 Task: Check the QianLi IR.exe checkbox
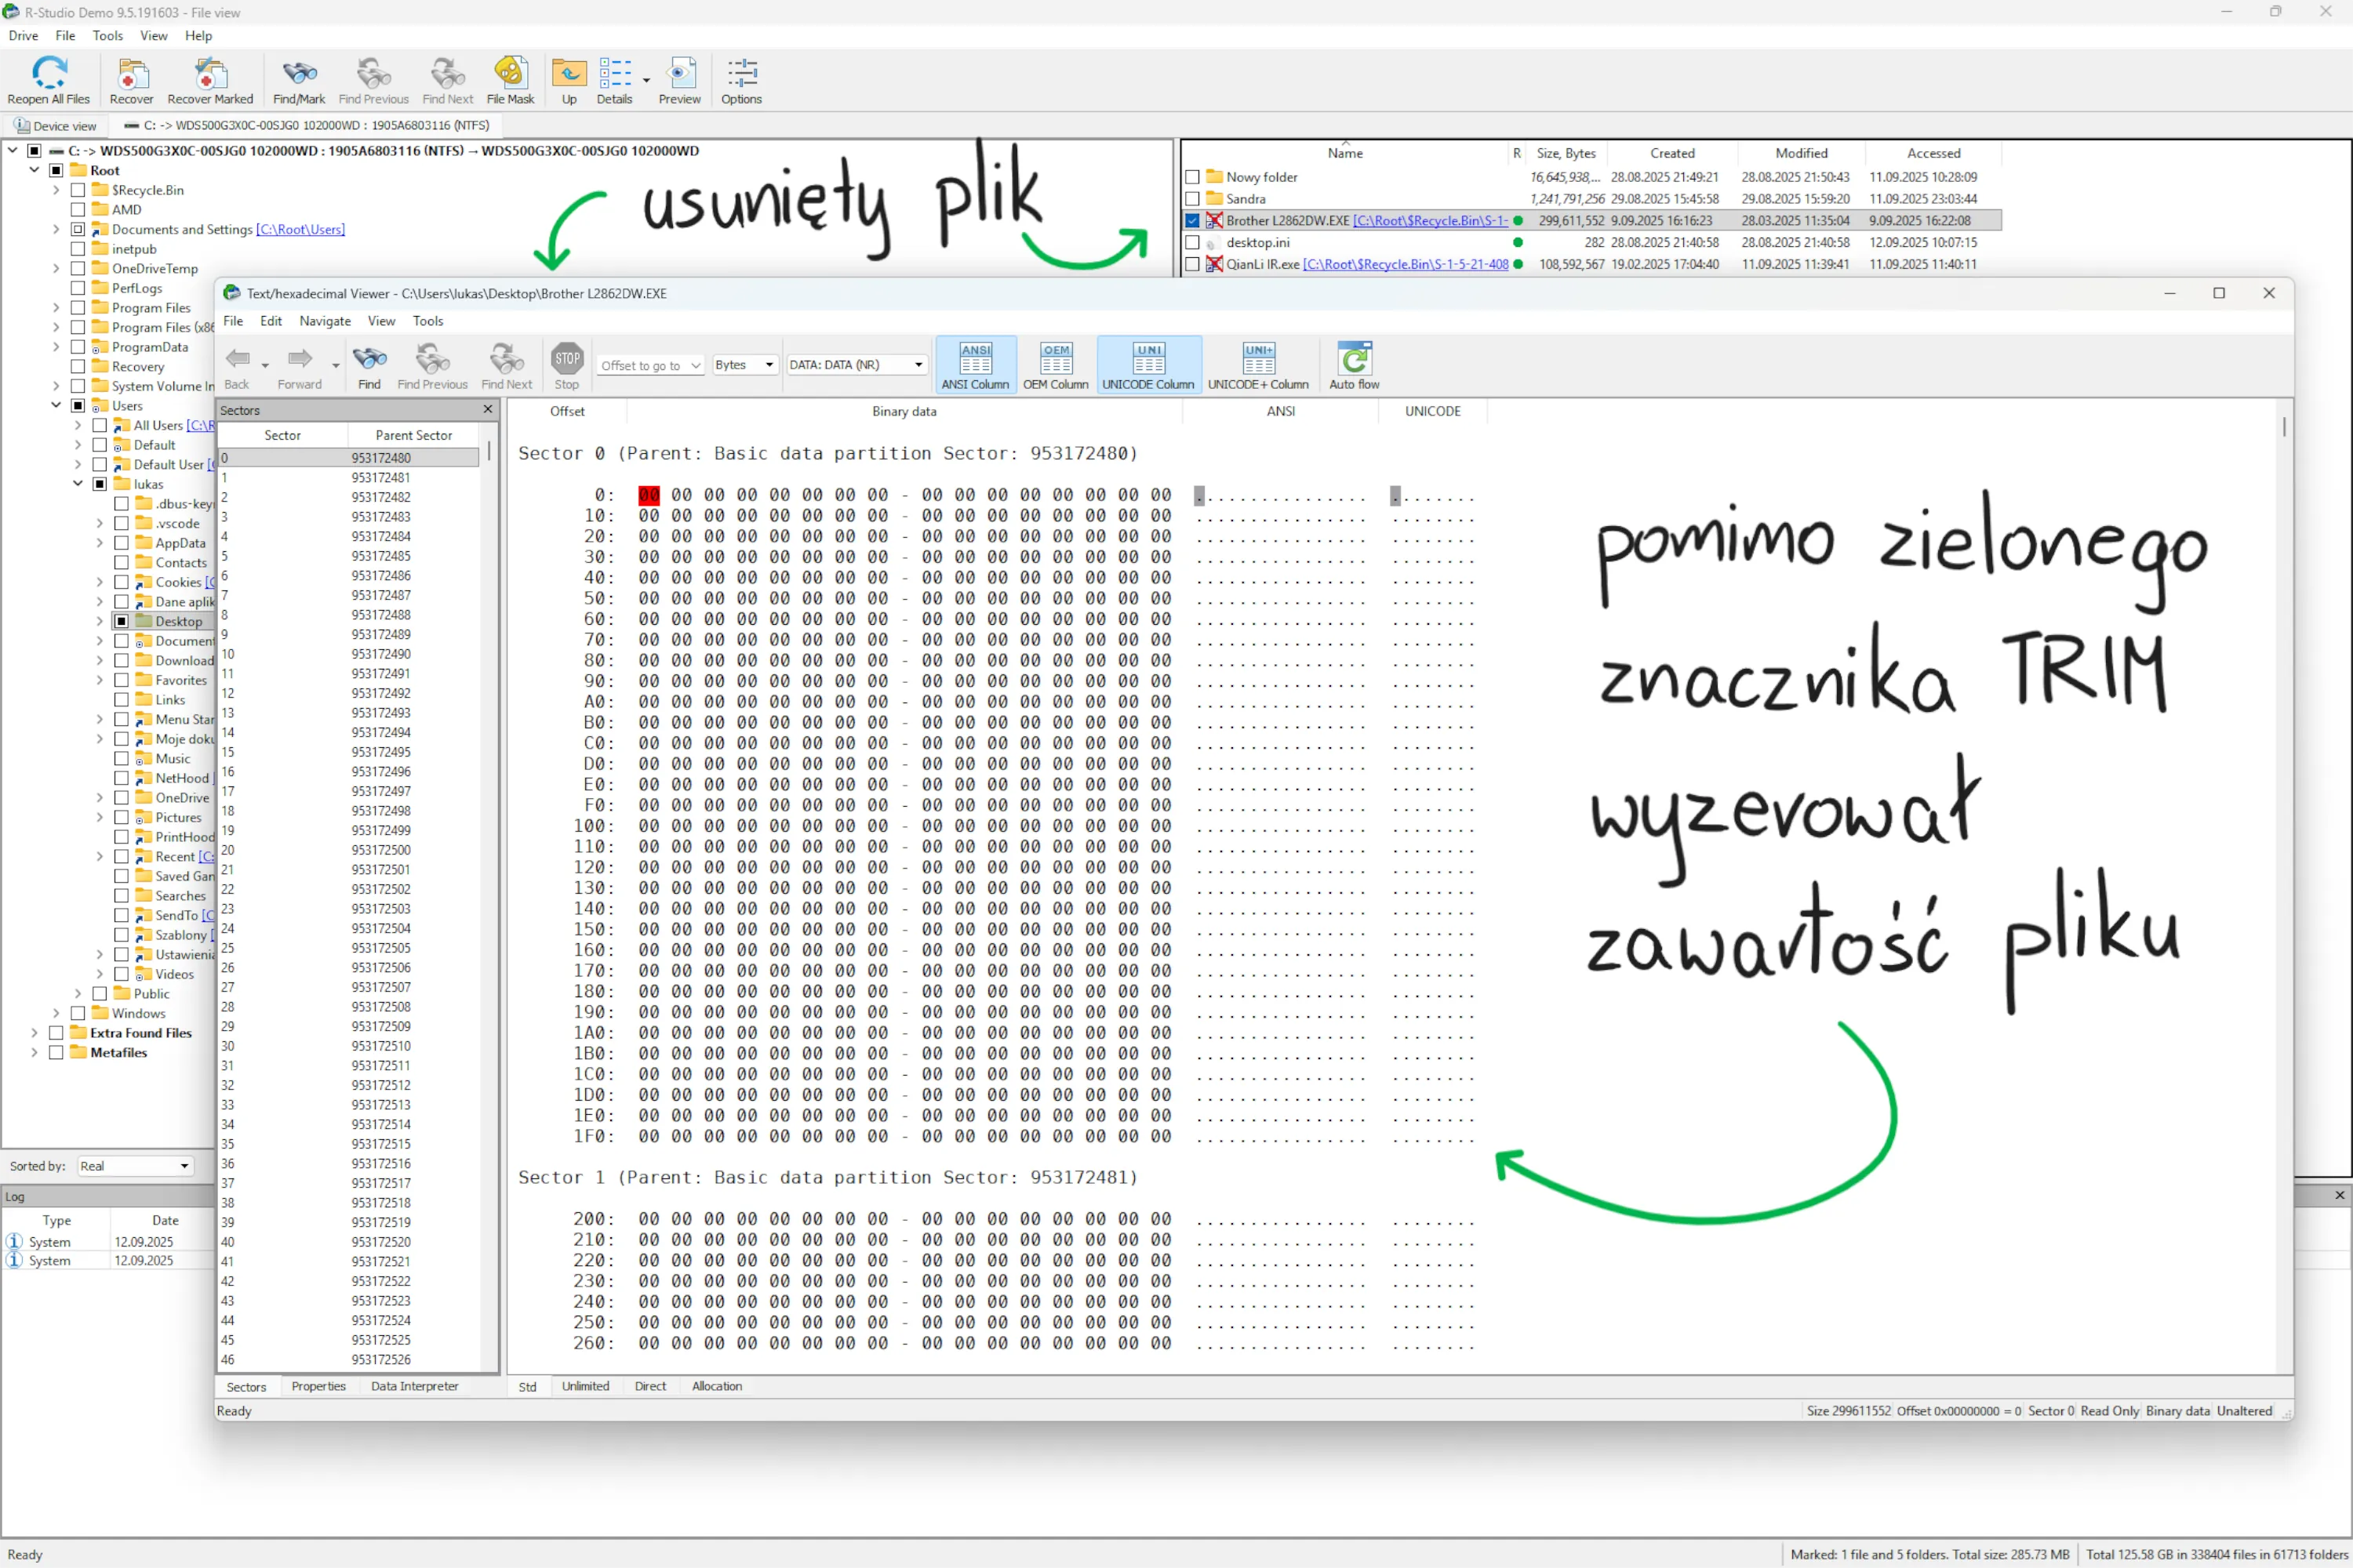point(1192,265)
